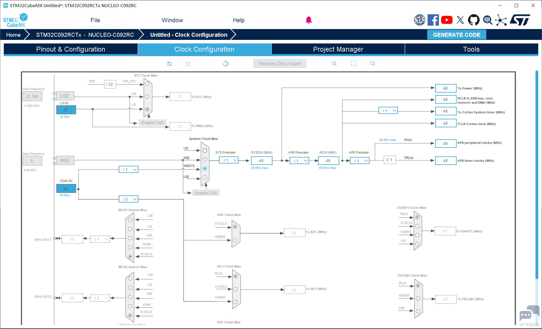Click Resolve Clock Issues button
This screenshot has width=542, height=329.
pyautogui.click(x=280, y=64)
